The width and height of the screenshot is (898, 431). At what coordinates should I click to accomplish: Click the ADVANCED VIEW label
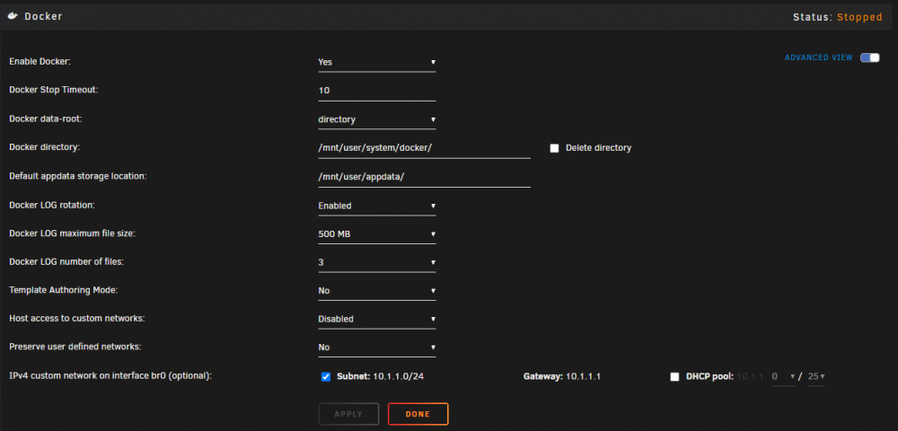818,57
